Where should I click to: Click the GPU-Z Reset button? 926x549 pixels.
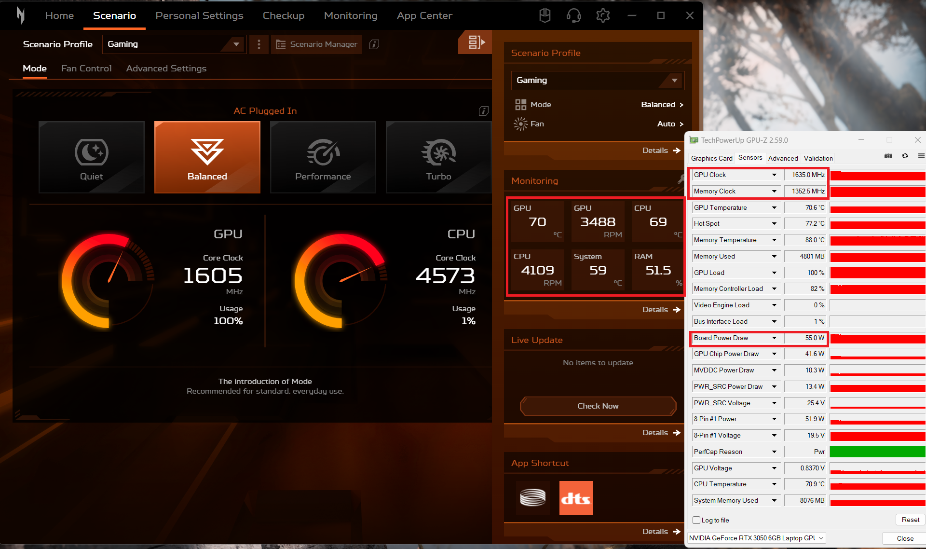click(x=910, y=520)
